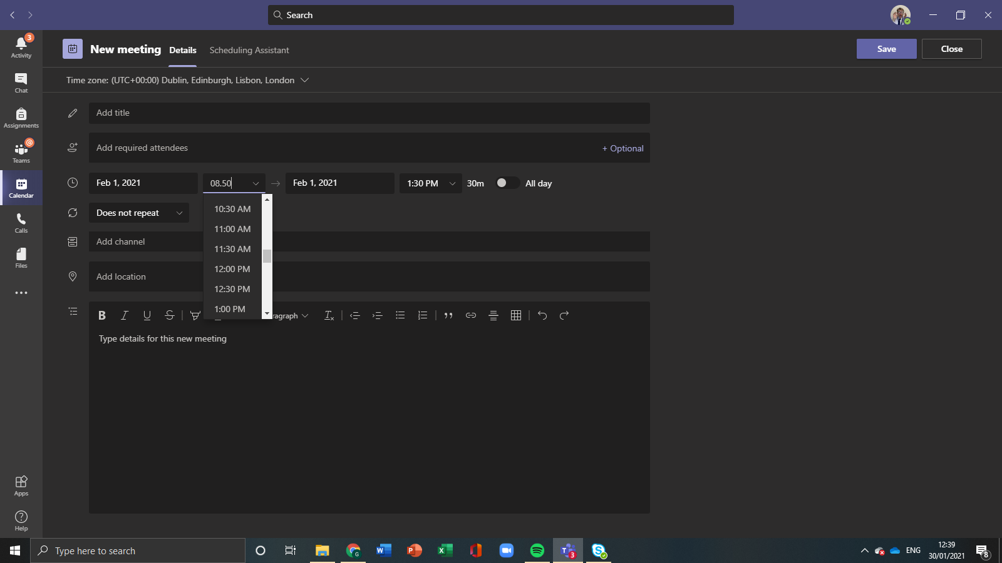
Task: Open the start date Feb 1, 2021 field
Action: 143,183
